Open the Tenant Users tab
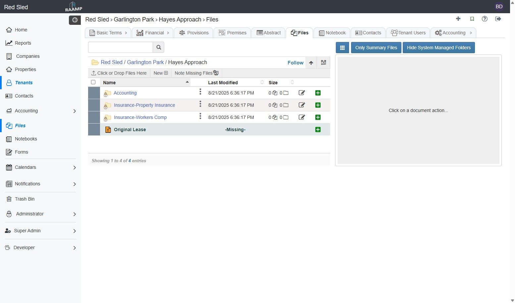The width and height of the screenshot is (515, 303). (408, 33)
